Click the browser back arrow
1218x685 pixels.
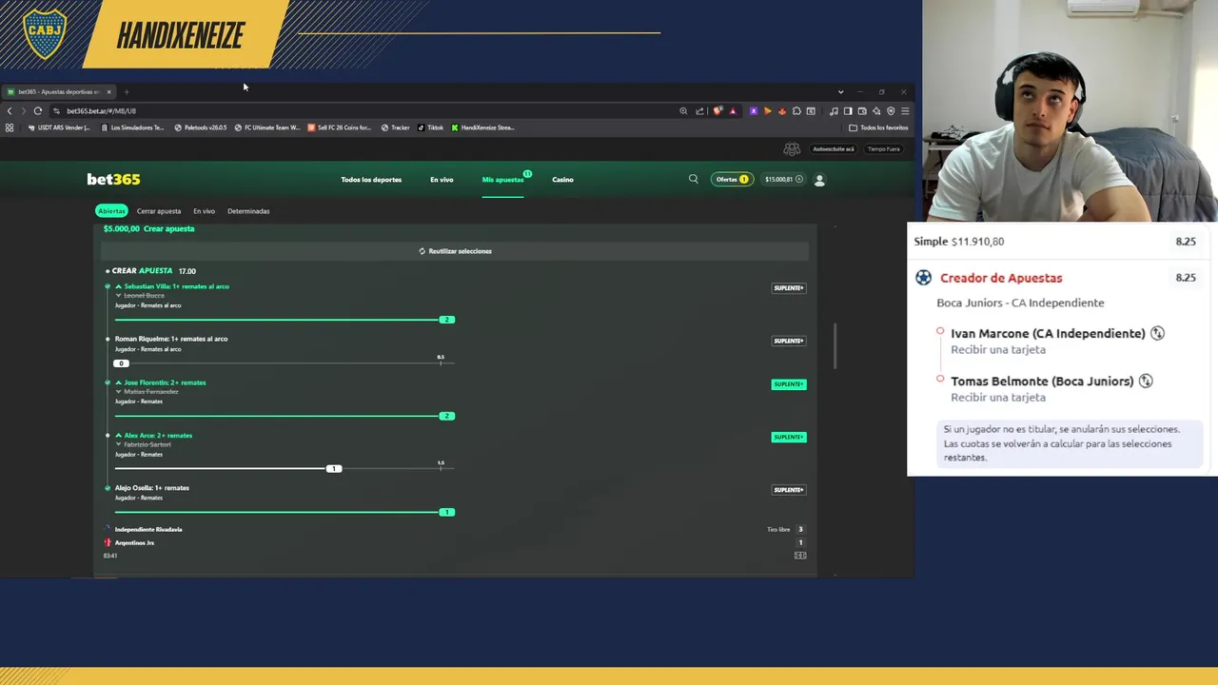point(10,110)
